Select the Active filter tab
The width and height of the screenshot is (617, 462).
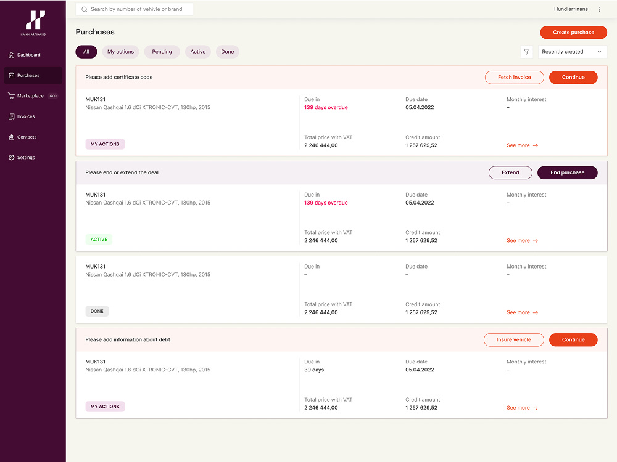tap(198, 52)
